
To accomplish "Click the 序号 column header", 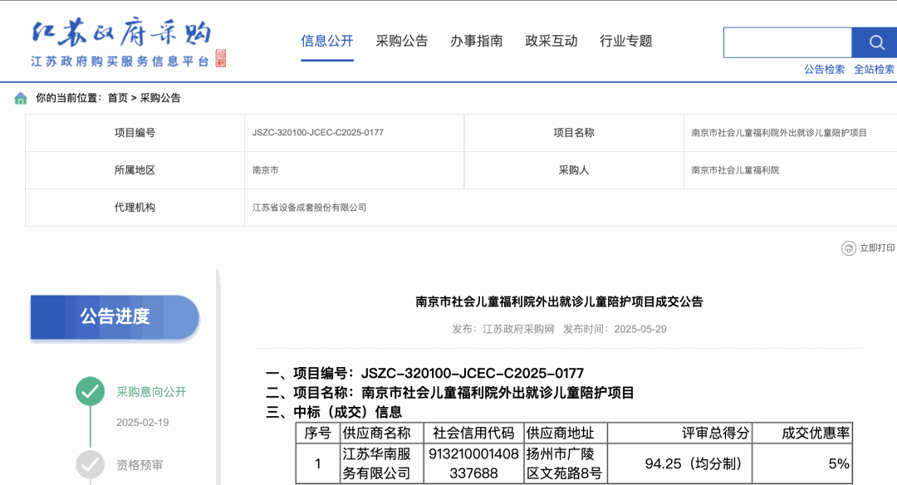I will tap(318, 433).
